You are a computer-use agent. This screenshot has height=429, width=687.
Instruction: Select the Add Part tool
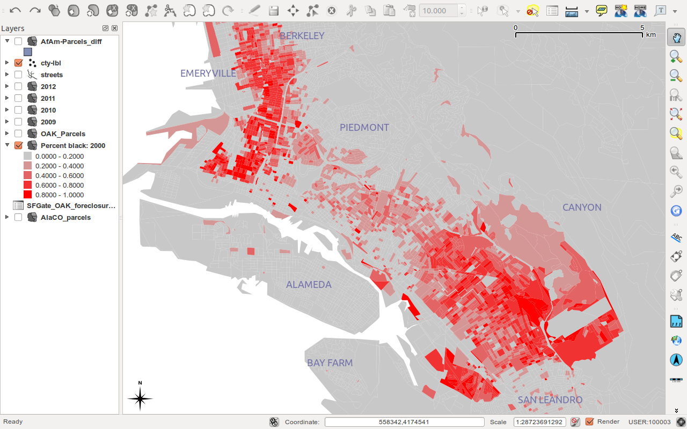[93, 10]
